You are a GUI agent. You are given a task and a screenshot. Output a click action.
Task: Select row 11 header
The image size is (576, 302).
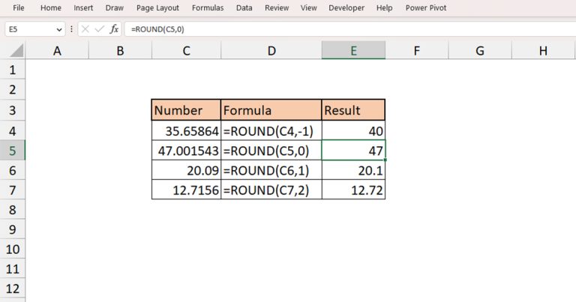pyautogui.click(x=13, y=269)
